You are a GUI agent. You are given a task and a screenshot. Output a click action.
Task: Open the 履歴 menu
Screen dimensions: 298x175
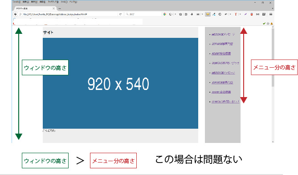42,2
